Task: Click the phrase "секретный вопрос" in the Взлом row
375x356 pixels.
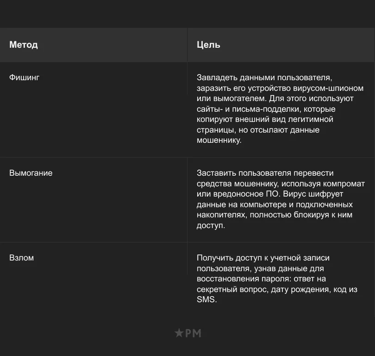Action: tap(228, 289)
